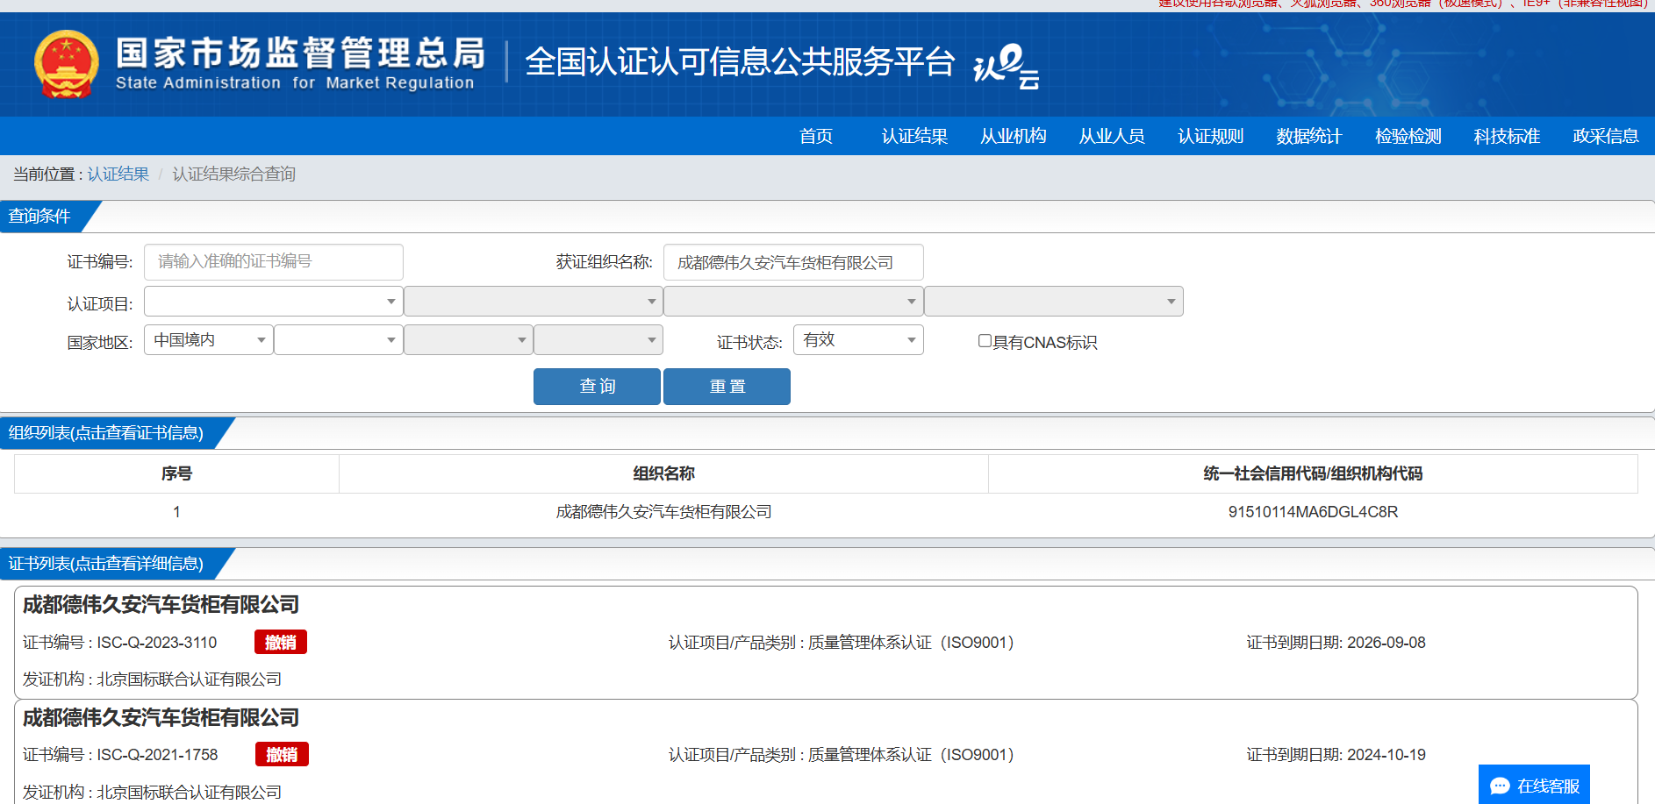Image resolution: width=1655 pixels, height=804 pixels.
Task: Open certificate ISC-Q-2023-3110 details
Action: [826, 643]
